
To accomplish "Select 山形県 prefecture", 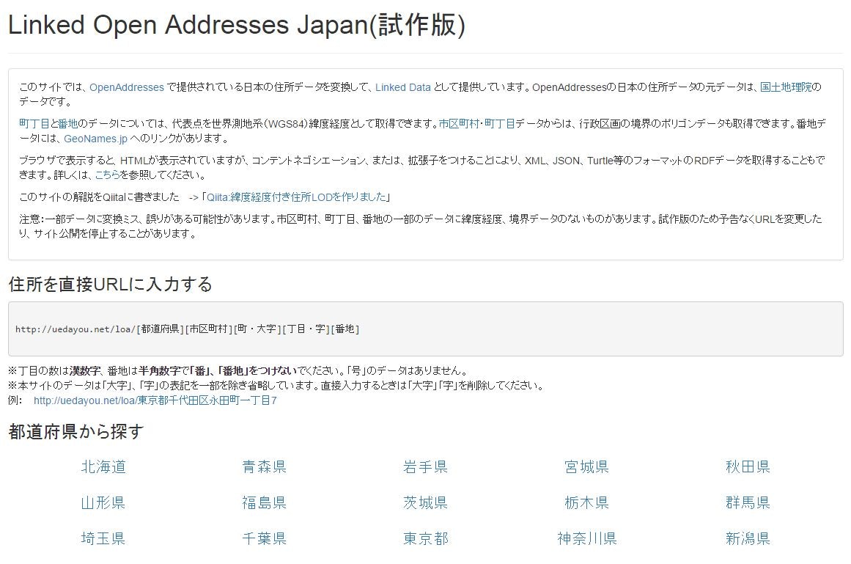I will [x=103, y=502].
